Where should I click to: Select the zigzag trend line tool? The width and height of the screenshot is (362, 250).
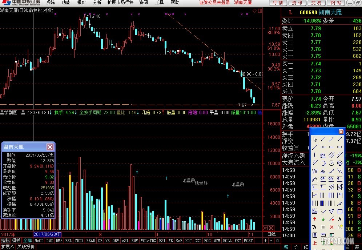pos(331,171)
